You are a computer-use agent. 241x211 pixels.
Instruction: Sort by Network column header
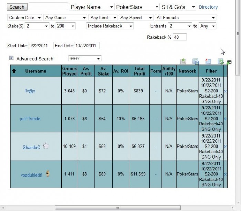(187, 71)
